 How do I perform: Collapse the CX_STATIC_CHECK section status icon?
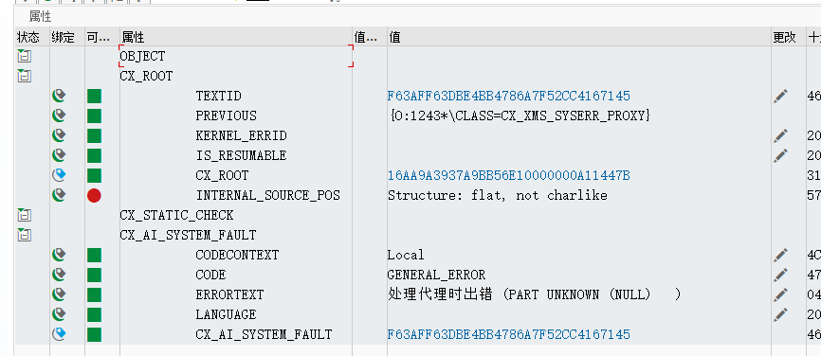(x=24, y=215)
